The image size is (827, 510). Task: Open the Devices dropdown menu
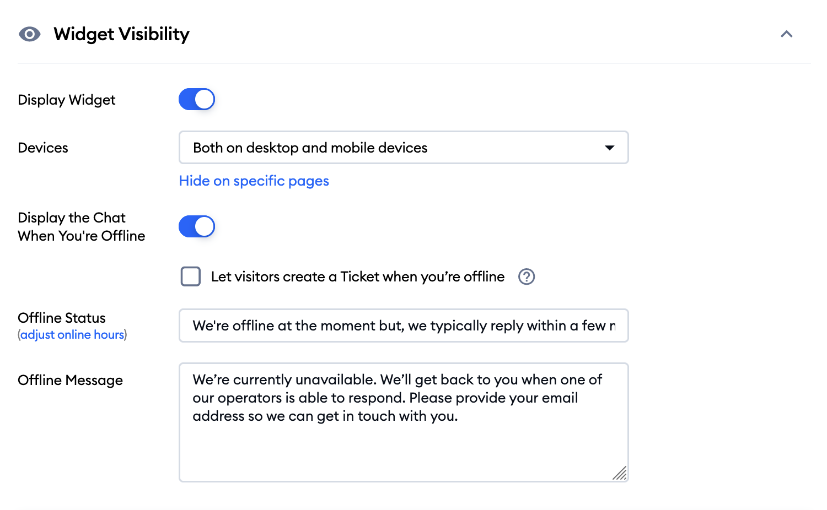[x=404, y=148]
